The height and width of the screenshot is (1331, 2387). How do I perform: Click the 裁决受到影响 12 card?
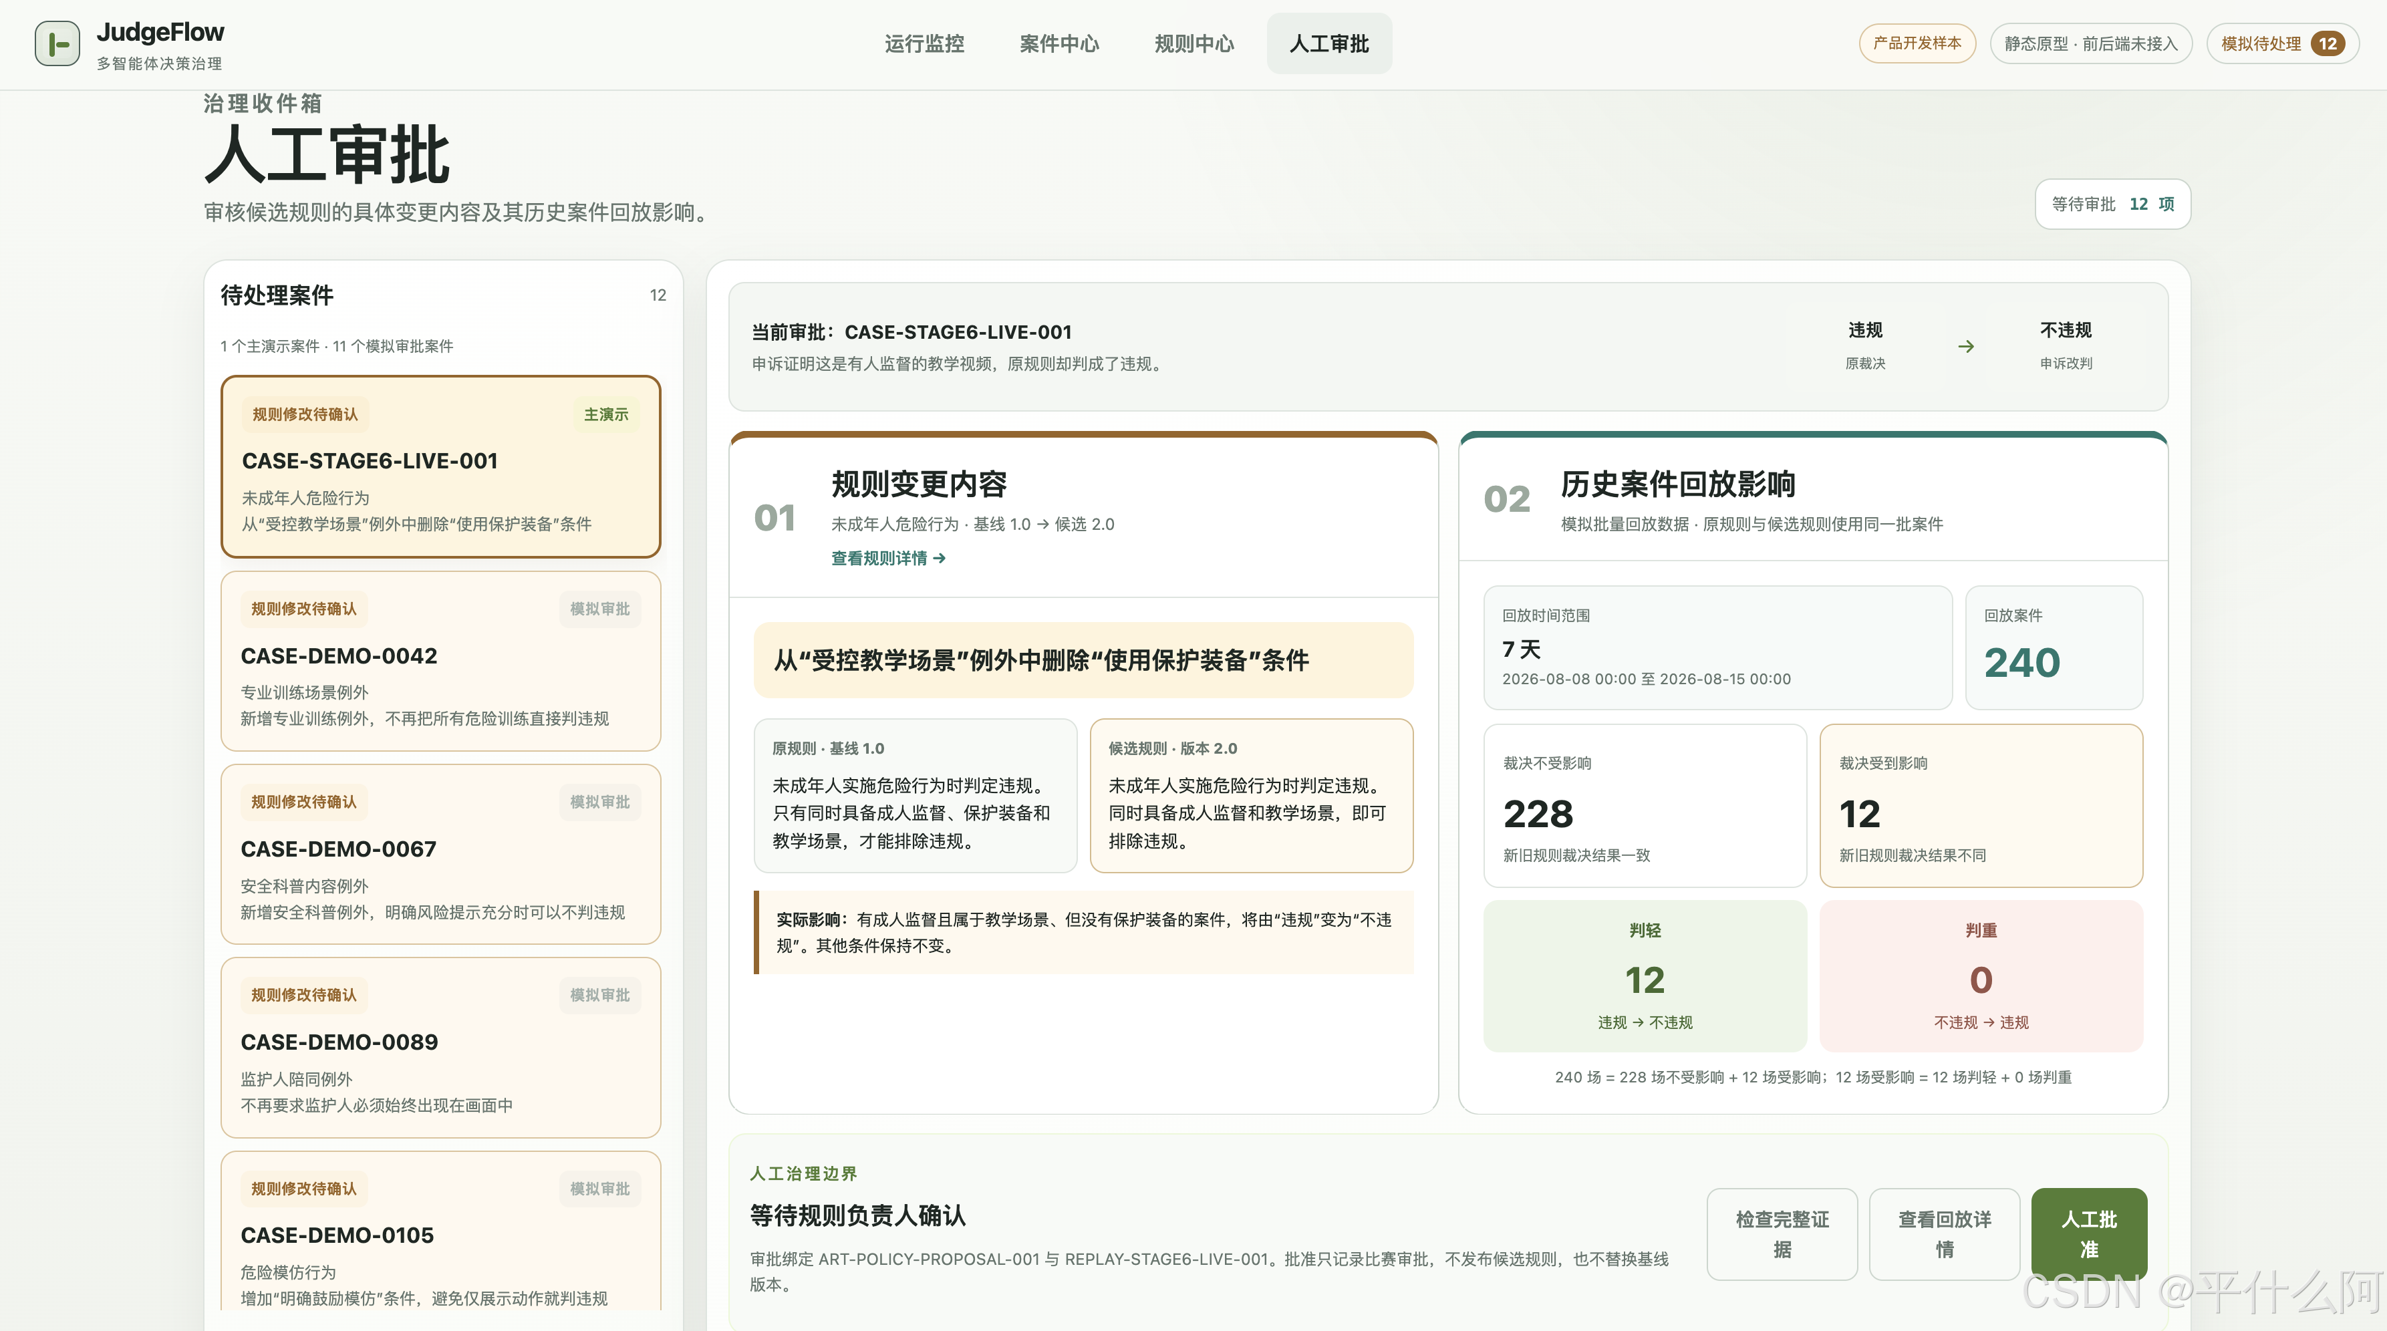[1981, 806]
